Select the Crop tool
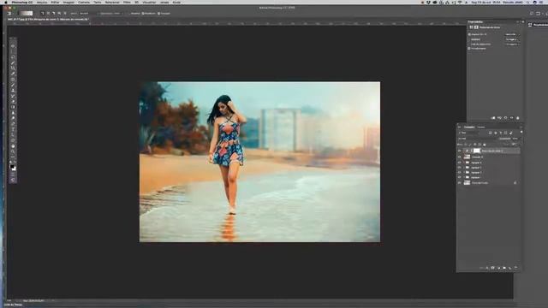This screenshot has height=308, width=548. point(13,68)
